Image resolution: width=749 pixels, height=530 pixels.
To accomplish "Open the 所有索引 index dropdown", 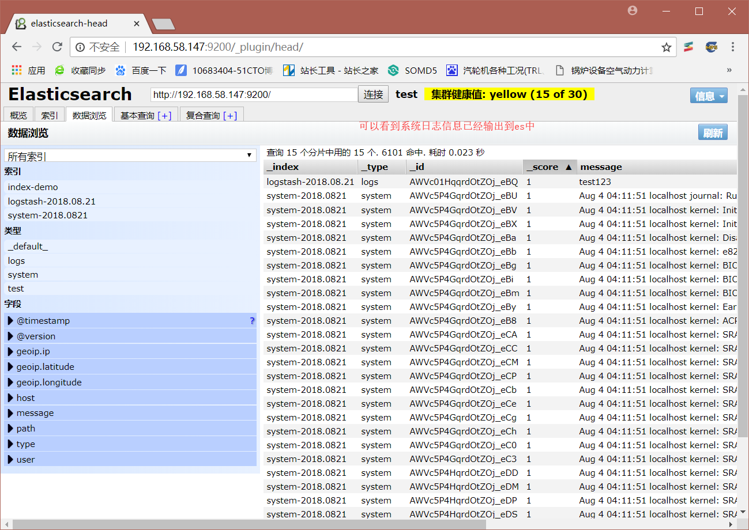I will click(x=130, y=156).
